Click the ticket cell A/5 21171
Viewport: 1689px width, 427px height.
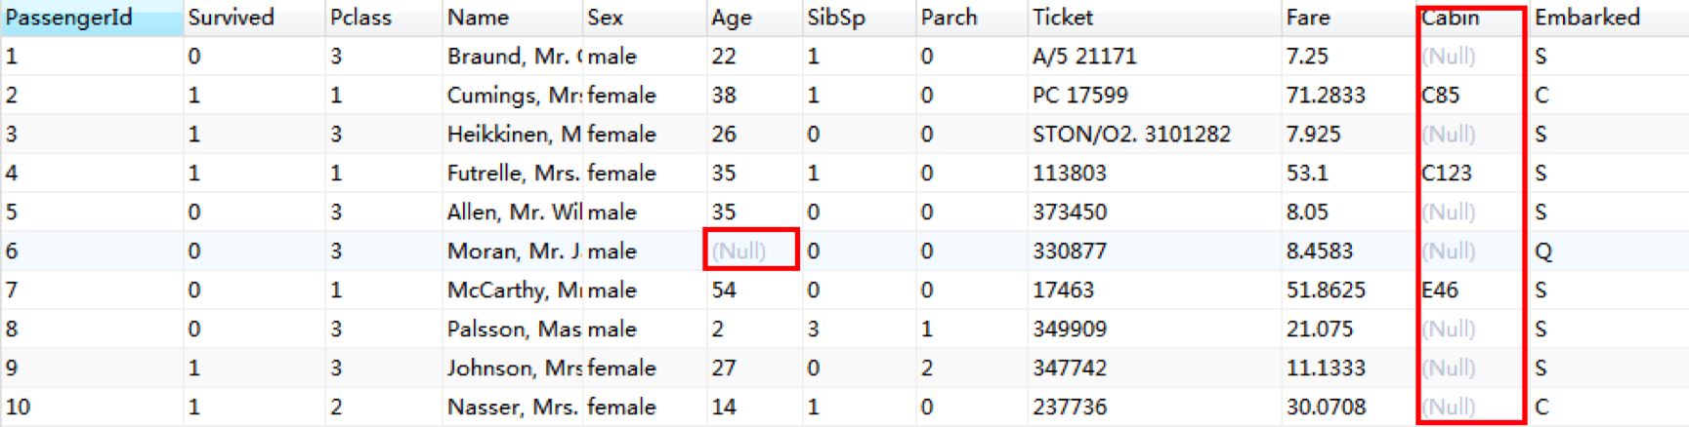(1084, 57)
